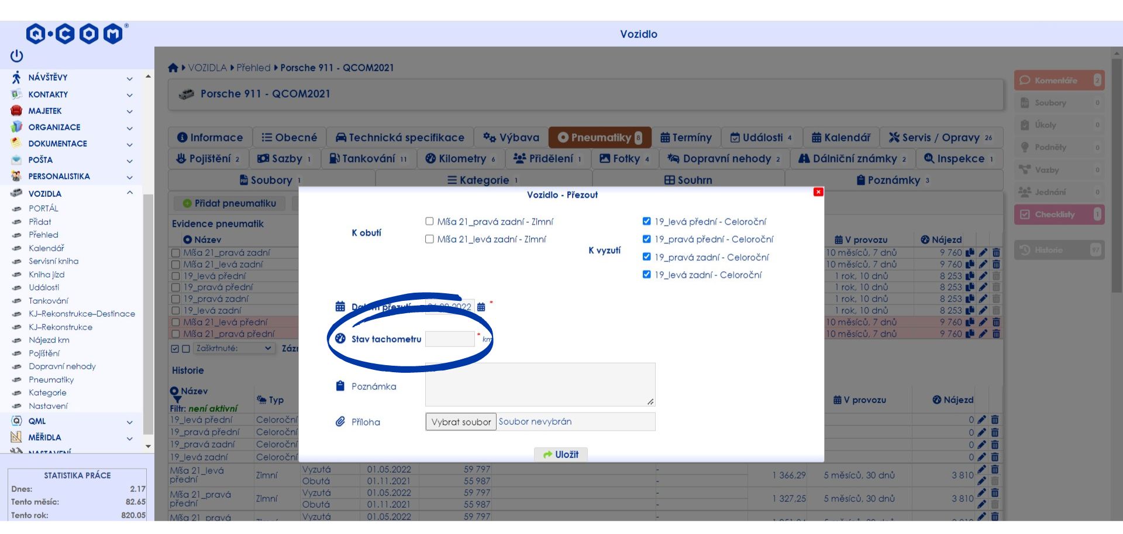The height and width of the screenshot is (534, 1123).
Task: Click deselect-all empty box beside Zaškrtnuté
Action: click(x=186, y=349)
